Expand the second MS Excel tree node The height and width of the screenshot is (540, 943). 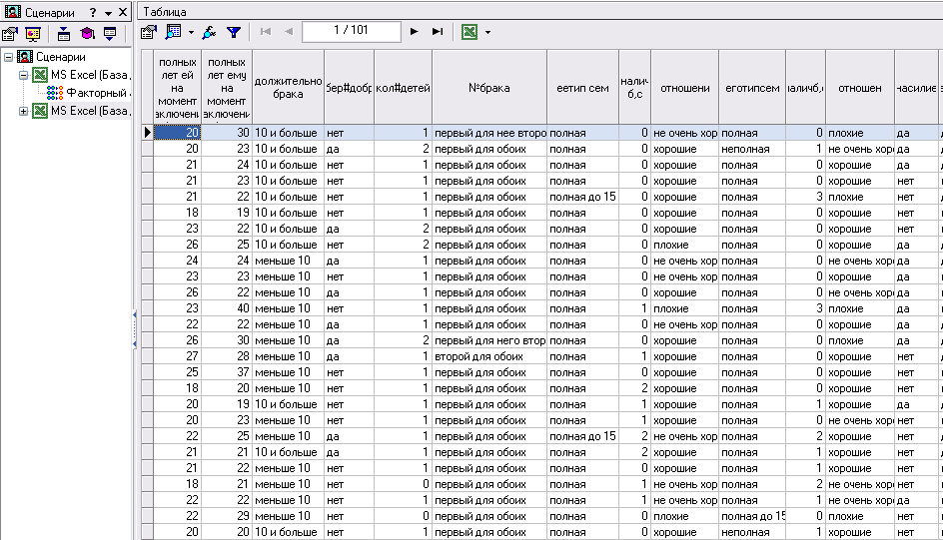click(23, 111)
